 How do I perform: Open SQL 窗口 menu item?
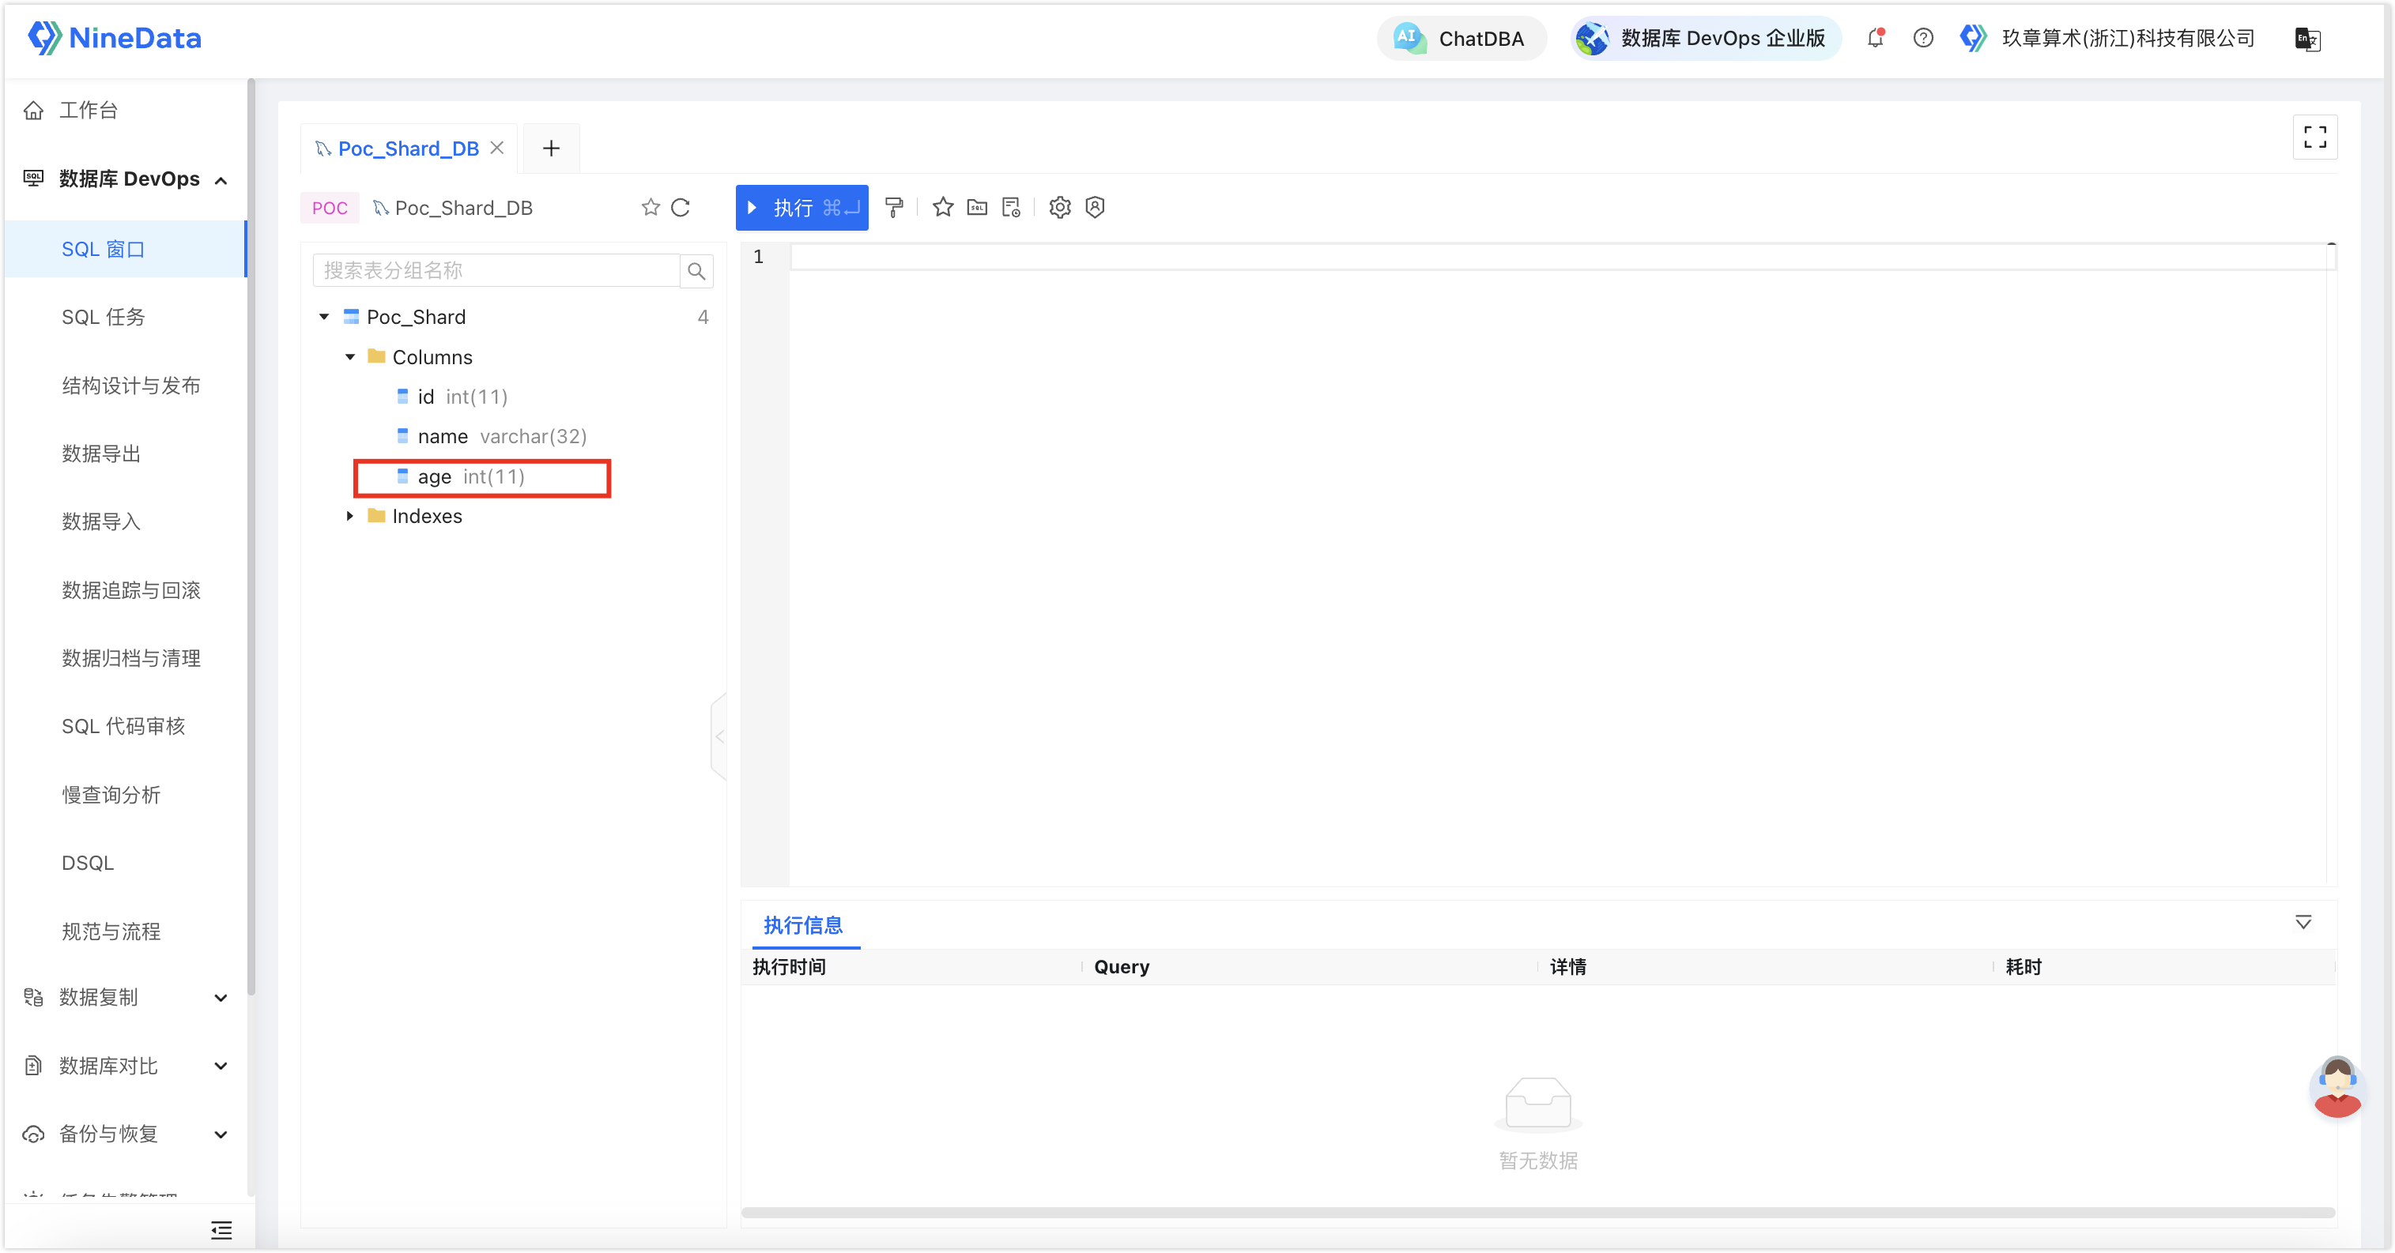click(125, 249)
